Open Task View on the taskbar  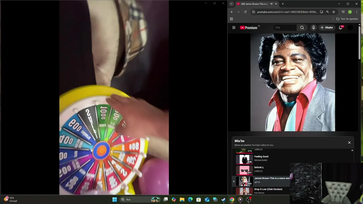pos(166,199)
